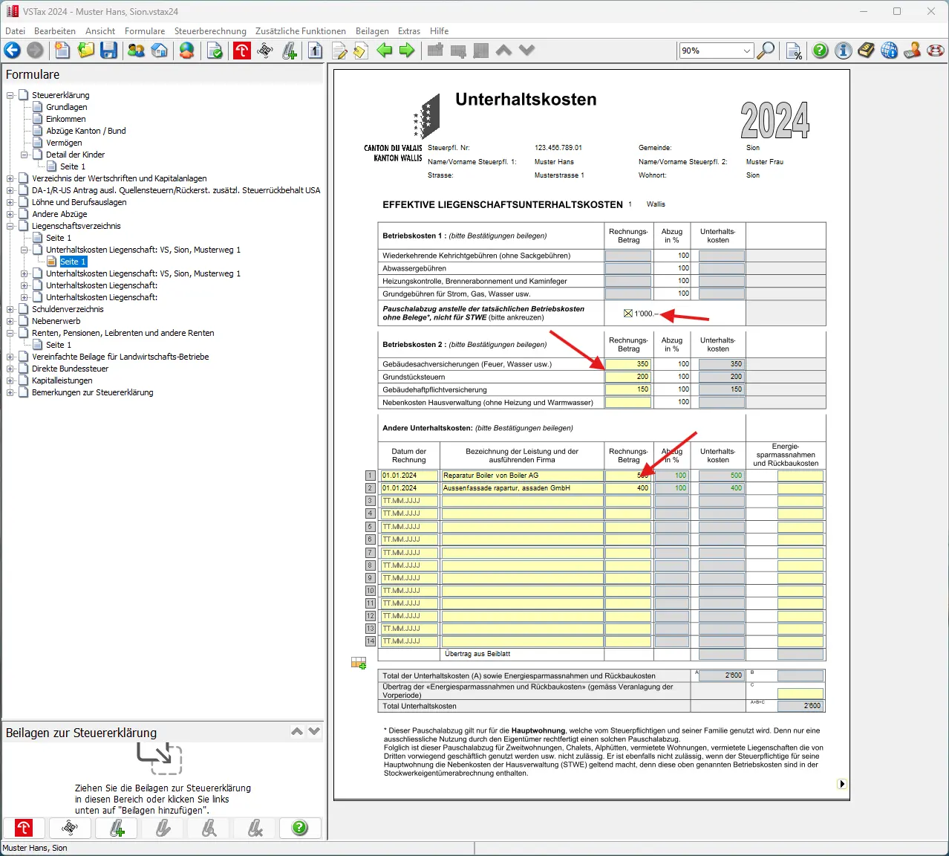Click the green help button in Beilagen panel
The width and height of the screenshot is (949, 856).
click(300, 828)
